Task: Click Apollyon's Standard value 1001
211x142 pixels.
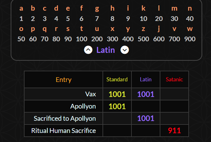Action: click(x=117, y=107)
